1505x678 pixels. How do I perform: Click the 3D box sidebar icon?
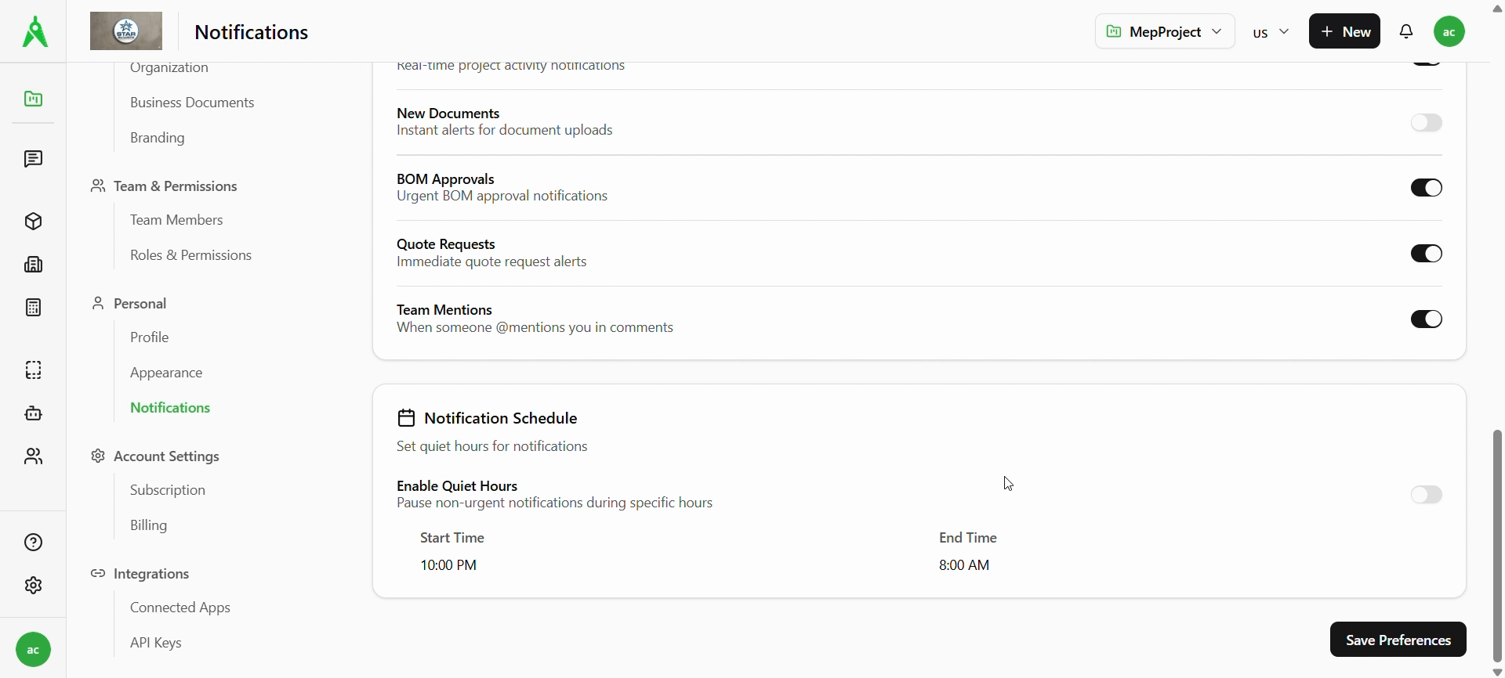tap(33, 222)
